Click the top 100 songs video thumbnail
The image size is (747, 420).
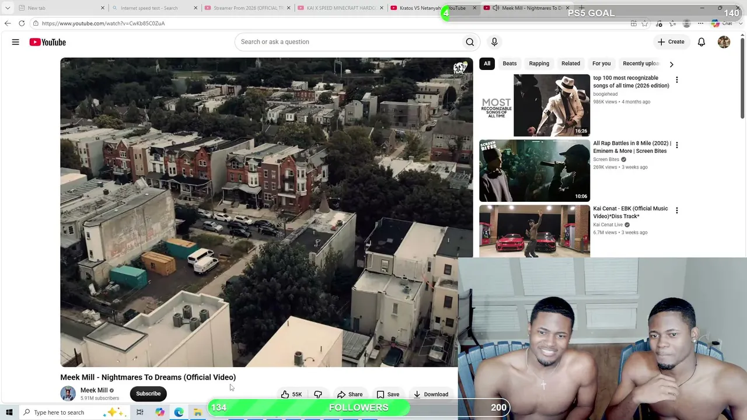(535, 105)
